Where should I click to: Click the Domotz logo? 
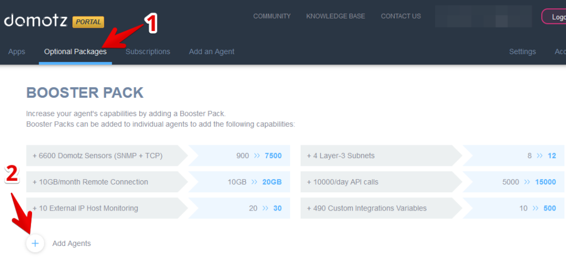pyautogui.click(x=35, y=20)
